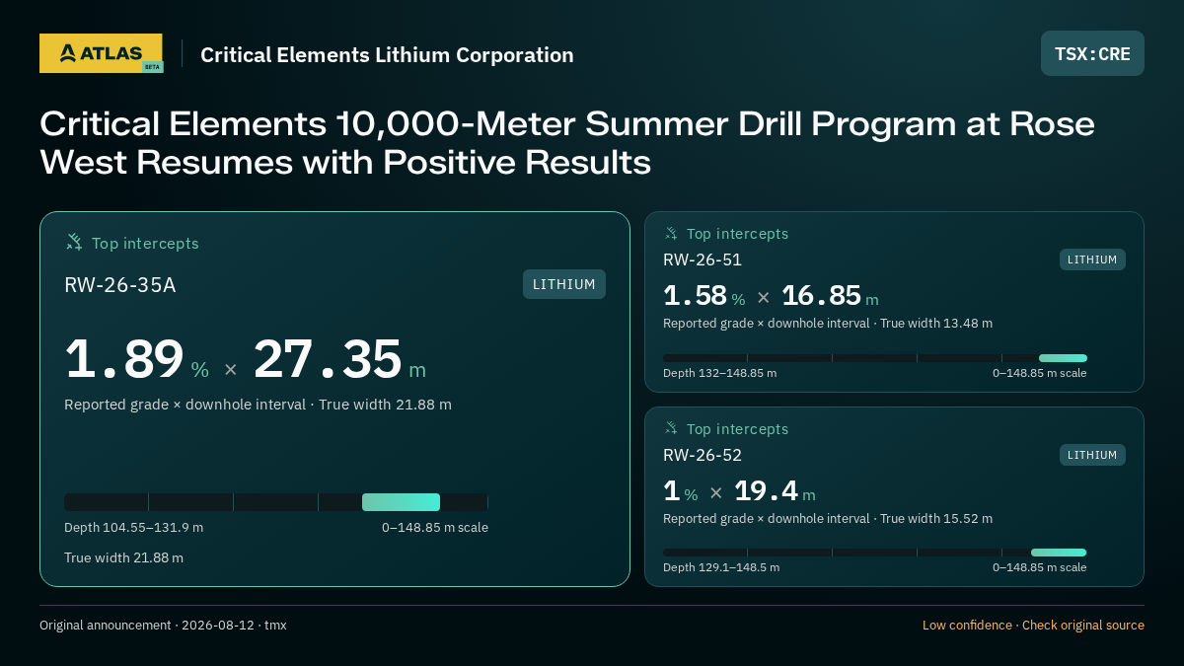1184x666 pixels.
Task: Click the drill icon in the RW-26-52 card
Action: point(671,428)
